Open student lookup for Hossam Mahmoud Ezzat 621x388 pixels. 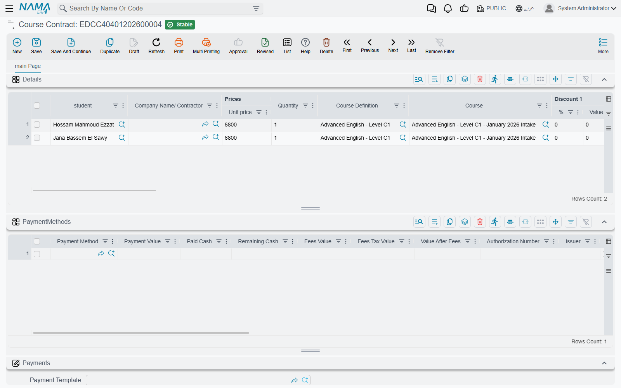coord(122,125)
